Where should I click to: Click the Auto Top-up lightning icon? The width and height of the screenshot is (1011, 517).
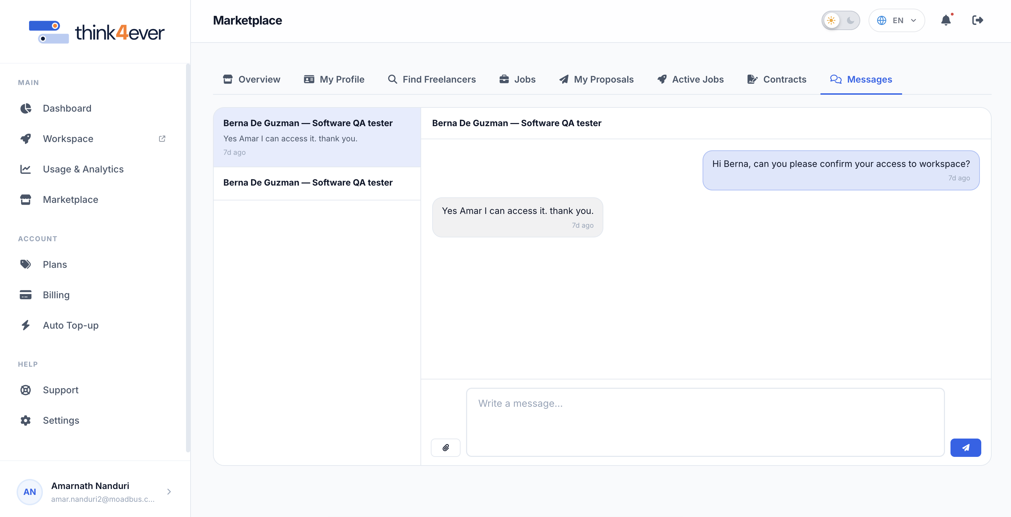click(26, 325)
